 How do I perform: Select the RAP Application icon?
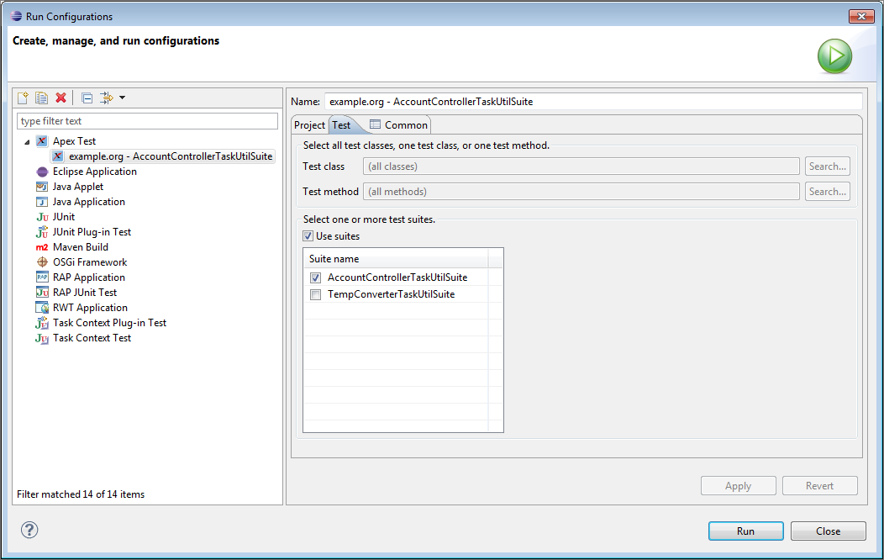click(x=42, y=277)
